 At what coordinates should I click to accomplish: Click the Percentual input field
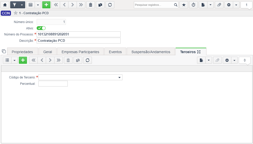53,84
